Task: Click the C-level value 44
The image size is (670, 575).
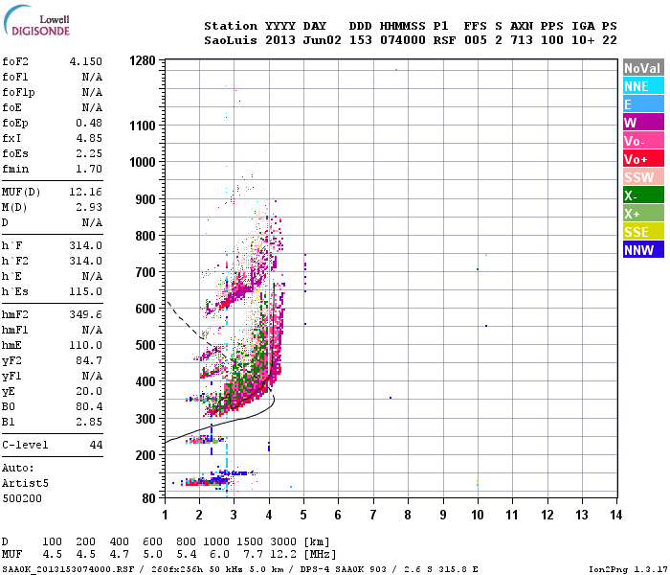Action: [96, 445]
